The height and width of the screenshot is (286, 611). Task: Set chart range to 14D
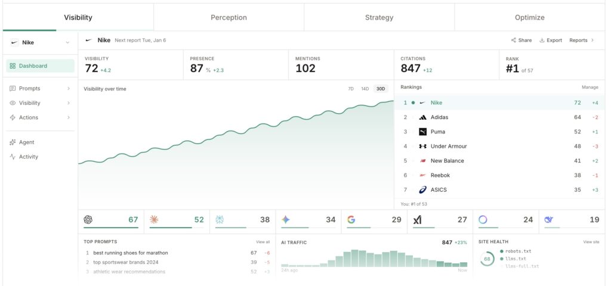(x=365, y=89)
